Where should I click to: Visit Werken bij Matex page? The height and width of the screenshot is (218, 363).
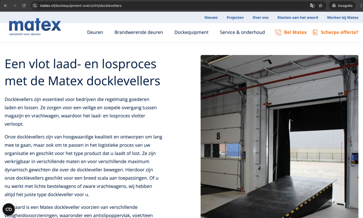(342, 17)
